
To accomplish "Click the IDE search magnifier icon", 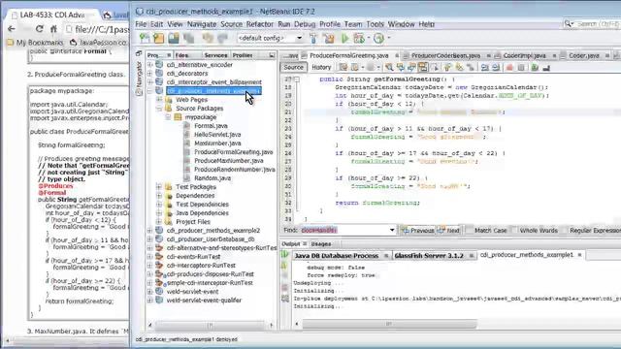I will 569,24.
